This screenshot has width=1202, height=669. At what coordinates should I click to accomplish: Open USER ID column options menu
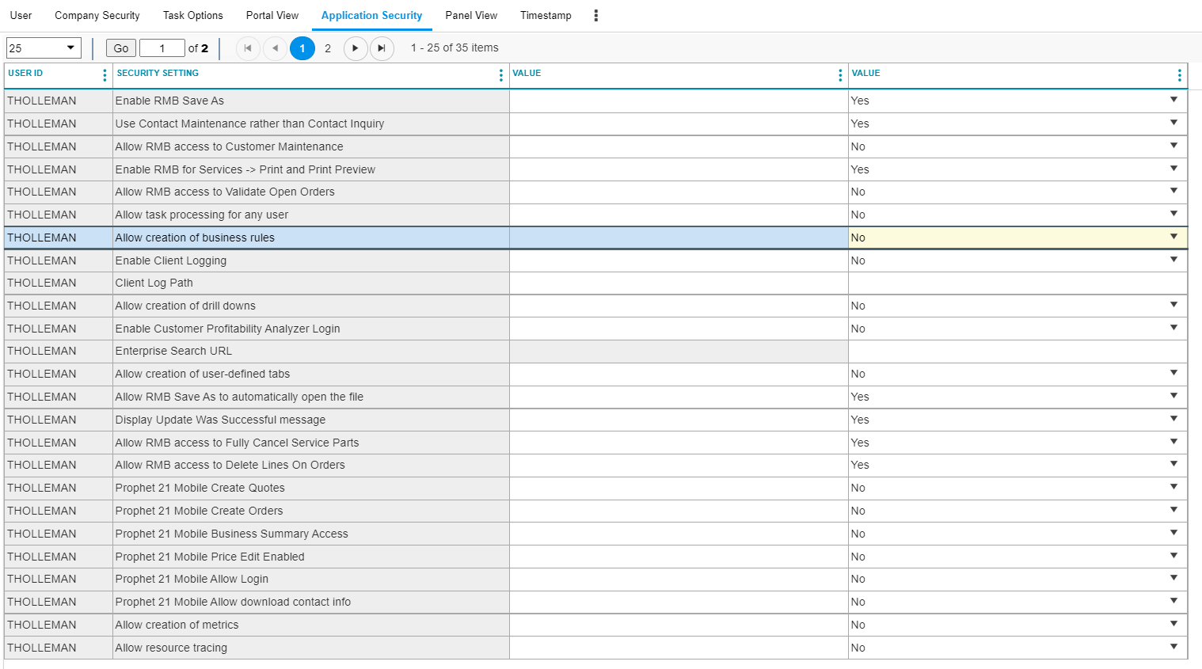(105, 75)
